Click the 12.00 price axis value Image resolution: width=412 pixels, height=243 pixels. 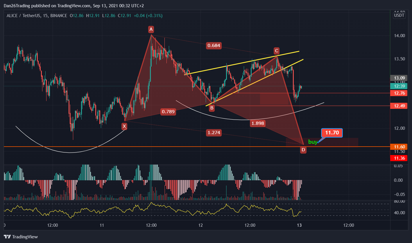[399, 128]
